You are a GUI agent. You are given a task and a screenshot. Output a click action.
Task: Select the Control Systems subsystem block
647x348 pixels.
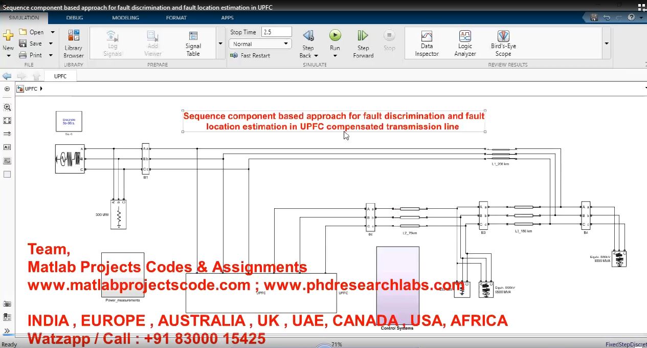398,285
